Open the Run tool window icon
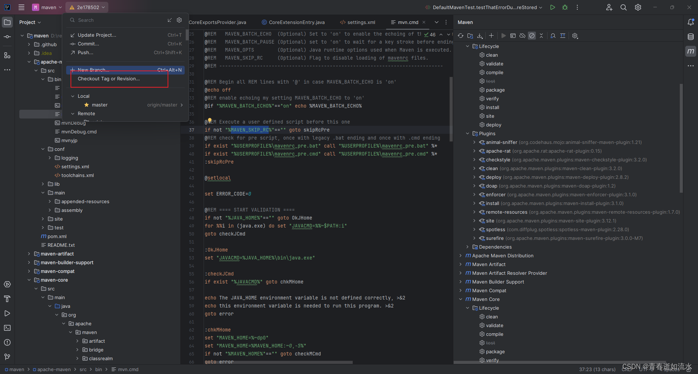The width and height of the screenshot is (698, 374). 7,313
